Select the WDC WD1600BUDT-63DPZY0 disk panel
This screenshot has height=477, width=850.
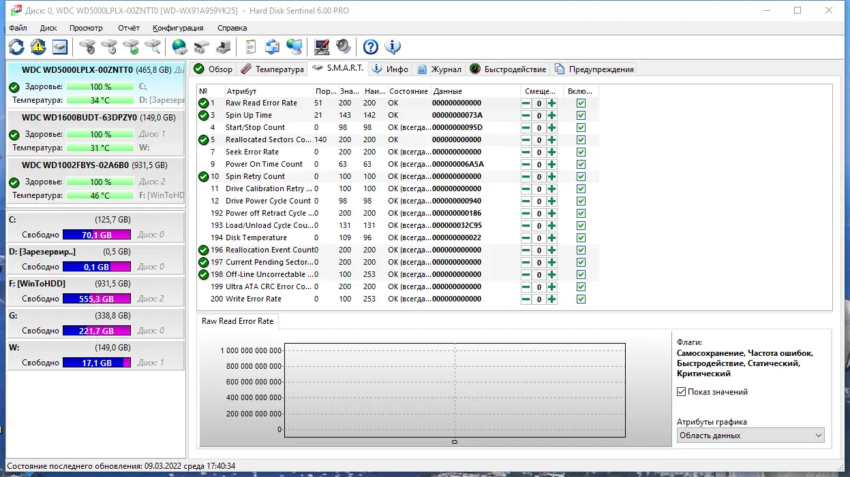tap(95, 133)
